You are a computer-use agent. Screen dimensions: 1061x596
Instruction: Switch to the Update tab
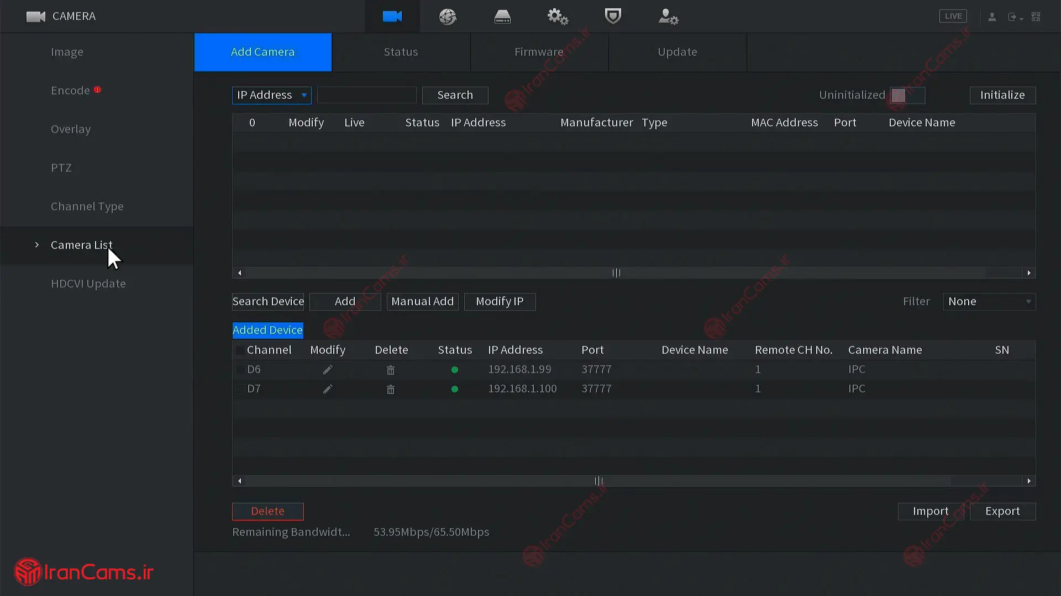tap(677, 52)
